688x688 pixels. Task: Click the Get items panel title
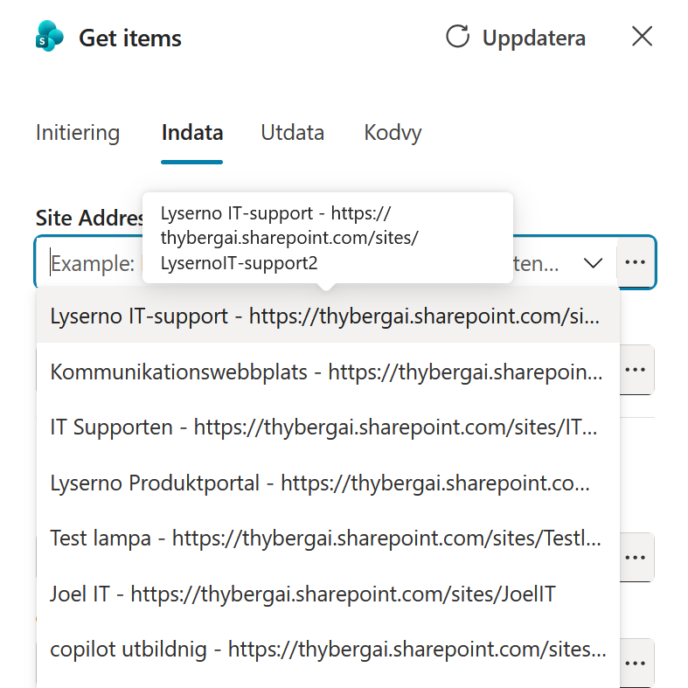click(130, 38)
